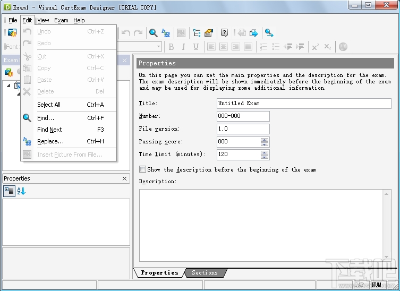
Task: Click the new exam wizard toolbar icon
Action: (12, 33)
